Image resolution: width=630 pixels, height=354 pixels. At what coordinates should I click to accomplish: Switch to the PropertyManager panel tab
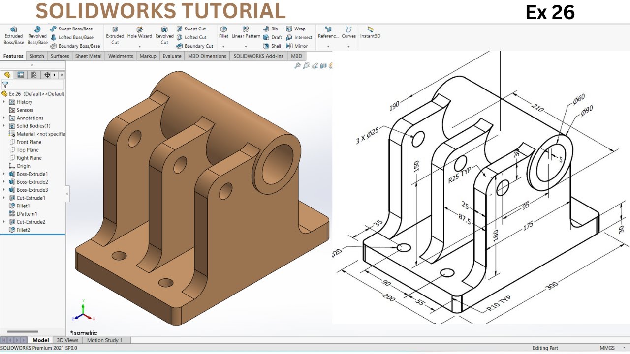point(21,75)
